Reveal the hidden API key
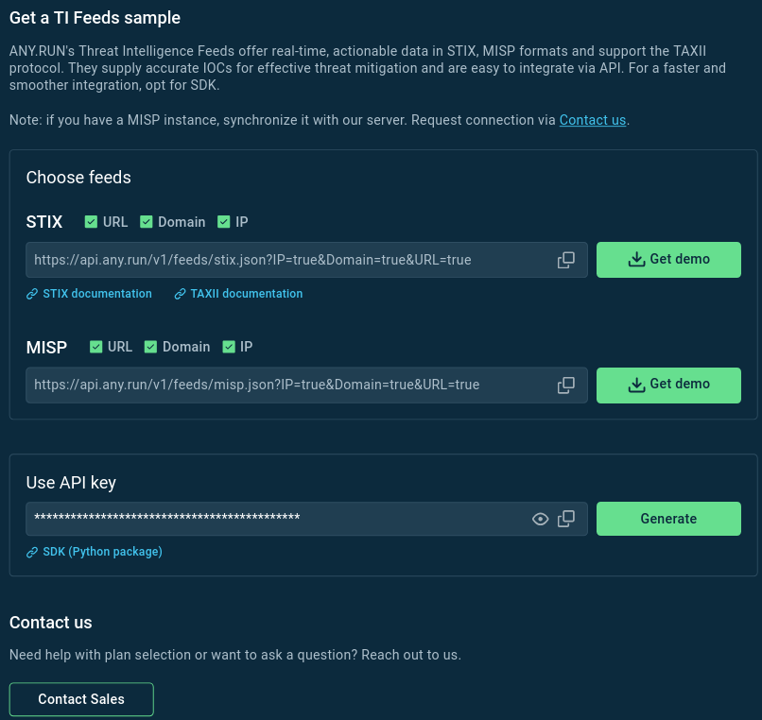This screenshot has height=720, width=762. [541, 519]
